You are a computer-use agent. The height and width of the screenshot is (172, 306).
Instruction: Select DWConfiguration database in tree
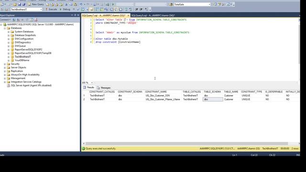tap(24, 39)
